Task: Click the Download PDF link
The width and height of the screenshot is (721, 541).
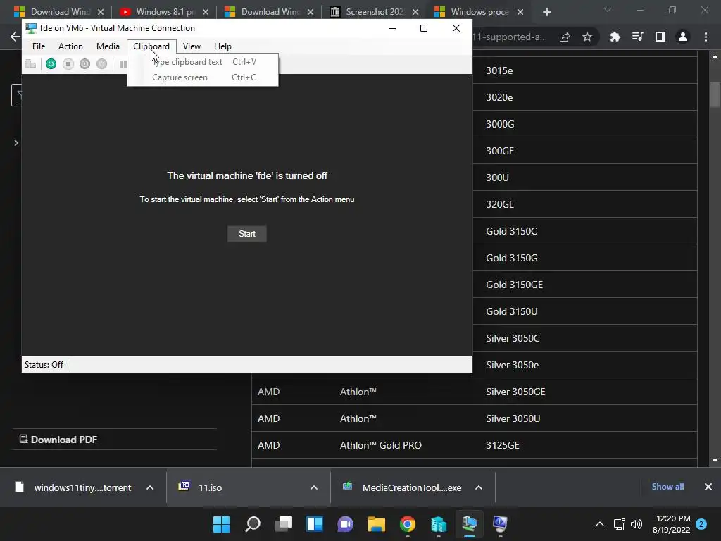Action: pyautogui.click(x=58, y=440)
